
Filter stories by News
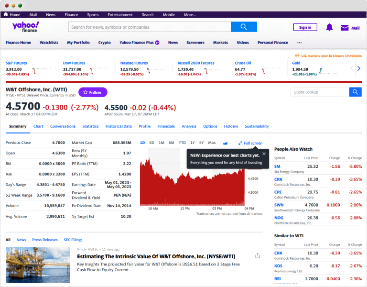pyautogui.click(x=22, y=240)
